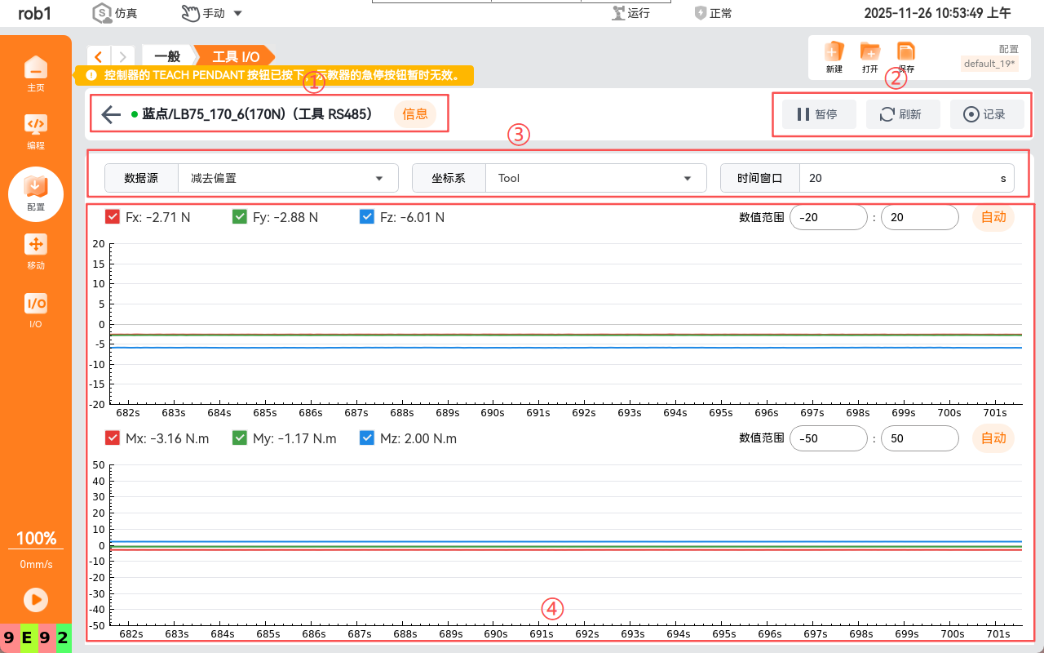
Task: Toggle the Fy force checkbox
Action: 240,217
